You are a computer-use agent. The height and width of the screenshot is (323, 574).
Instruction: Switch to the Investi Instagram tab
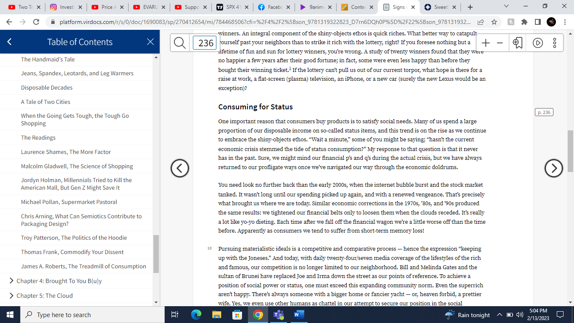(65, 7)
